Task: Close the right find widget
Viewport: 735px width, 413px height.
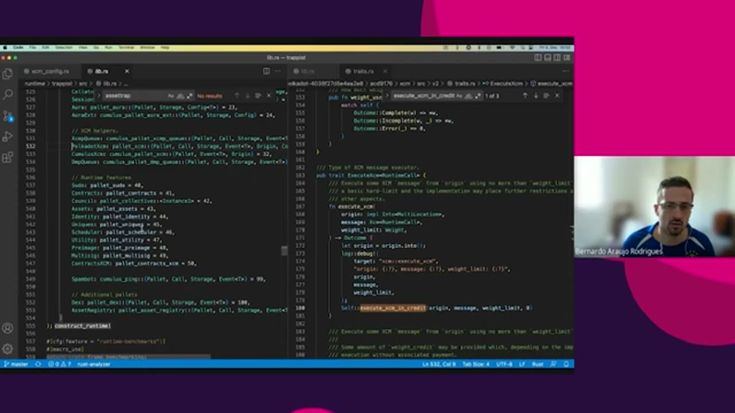Action: tap(557, 96)
